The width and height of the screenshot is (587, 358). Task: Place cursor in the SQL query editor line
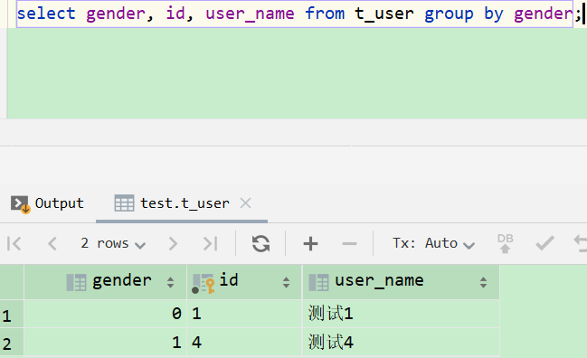tap(295, 14)
